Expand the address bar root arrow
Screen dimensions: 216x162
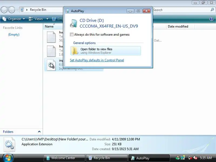click(27, 10)
